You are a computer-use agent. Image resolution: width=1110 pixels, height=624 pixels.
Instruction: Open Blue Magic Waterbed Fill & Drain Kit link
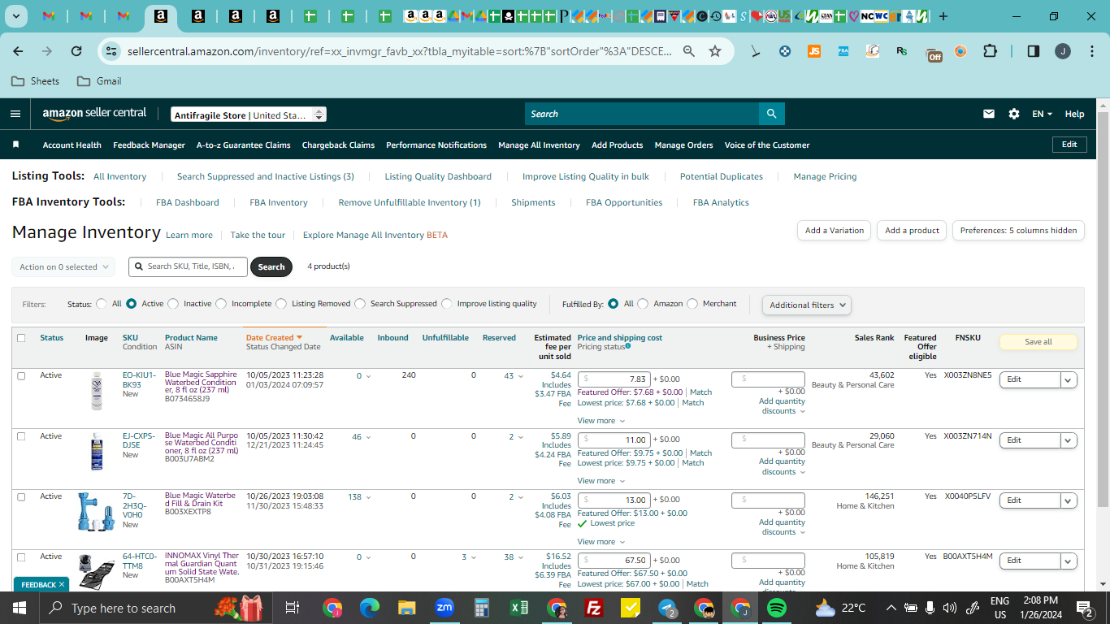tap(200, 500)
